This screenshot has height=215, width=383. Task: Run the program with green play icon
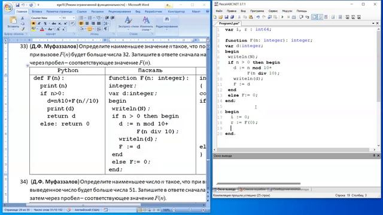click(282, 17)
